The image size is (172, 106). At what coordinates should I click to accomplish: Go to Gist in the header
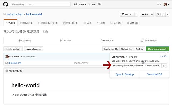99,5
